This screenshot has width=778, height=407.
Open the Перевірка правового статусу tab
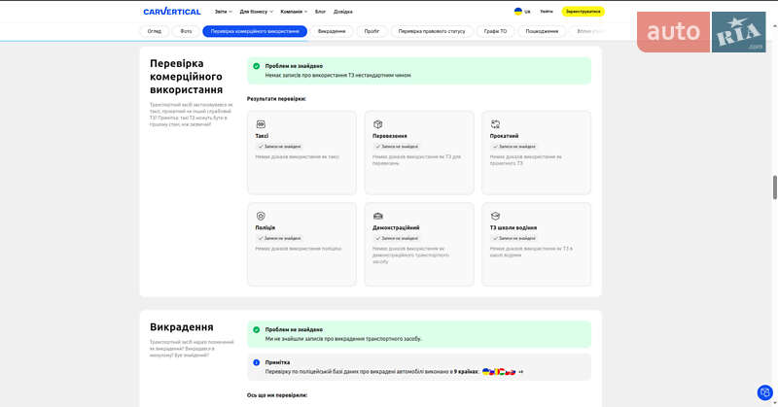coord(432,31)
